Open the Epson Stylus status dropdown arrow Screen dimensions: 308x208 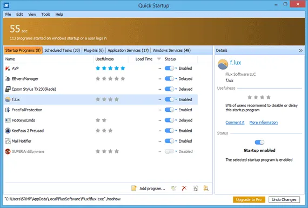tap(176, 89)
